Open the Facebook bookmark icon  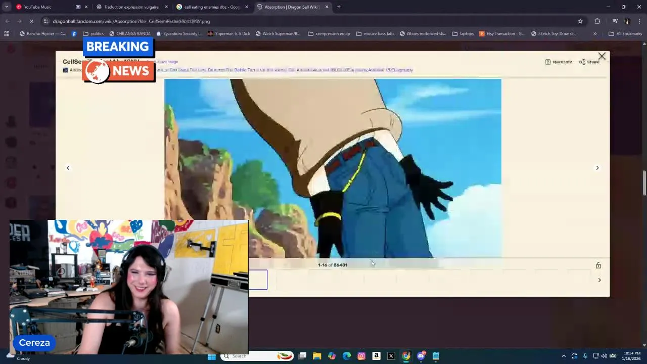[74, 34]
